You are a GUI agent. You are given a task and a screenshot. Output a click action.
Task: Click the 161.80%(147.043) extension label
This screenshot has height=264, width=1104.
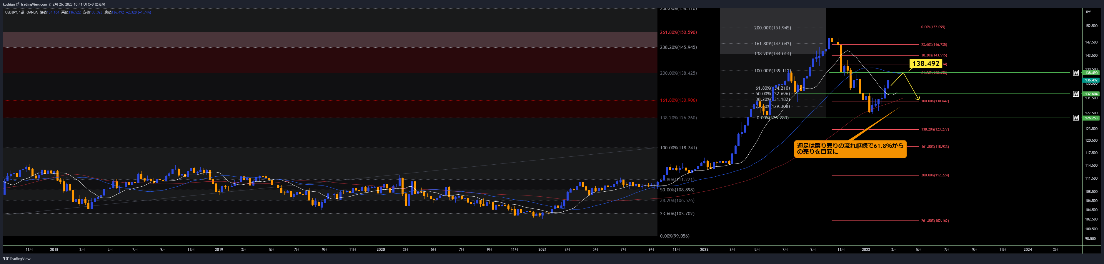coord(773,44)
